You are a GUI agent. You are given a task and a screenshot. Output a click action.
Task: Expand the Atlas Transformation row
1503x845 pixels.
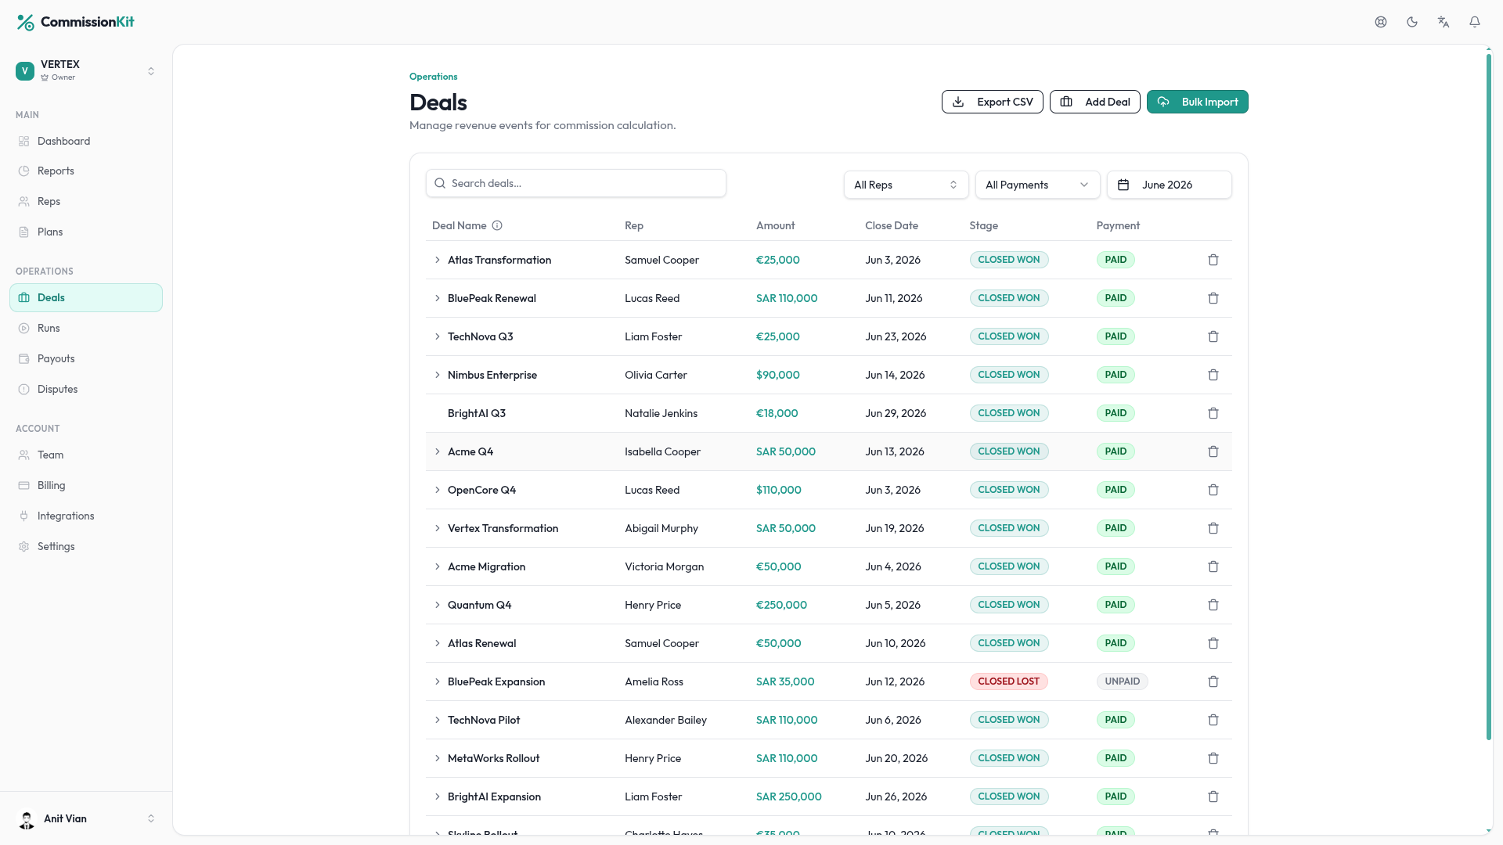(x=438, y=260)
